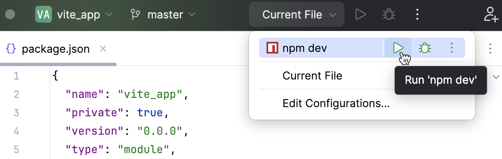502x159 pixels.
Task: Run 'npm dev' with green play icon
Action: pyautogui.click(x=398, y=48)
